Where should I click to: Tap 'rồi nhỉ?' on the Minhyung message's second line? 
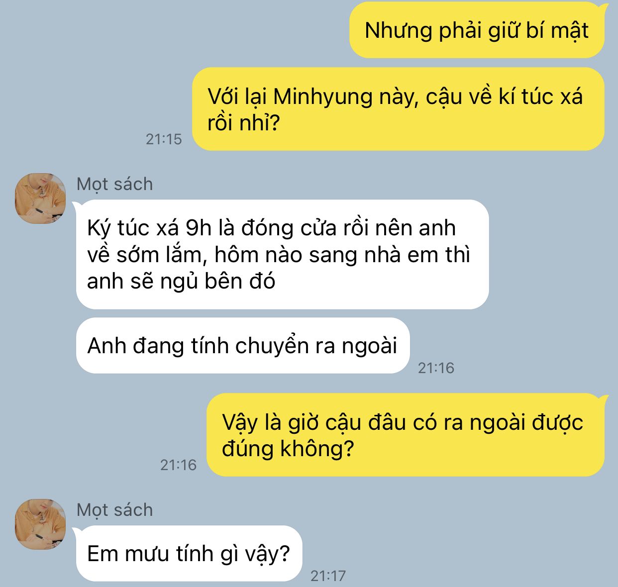pyautogui.click(x=244, y=123)
